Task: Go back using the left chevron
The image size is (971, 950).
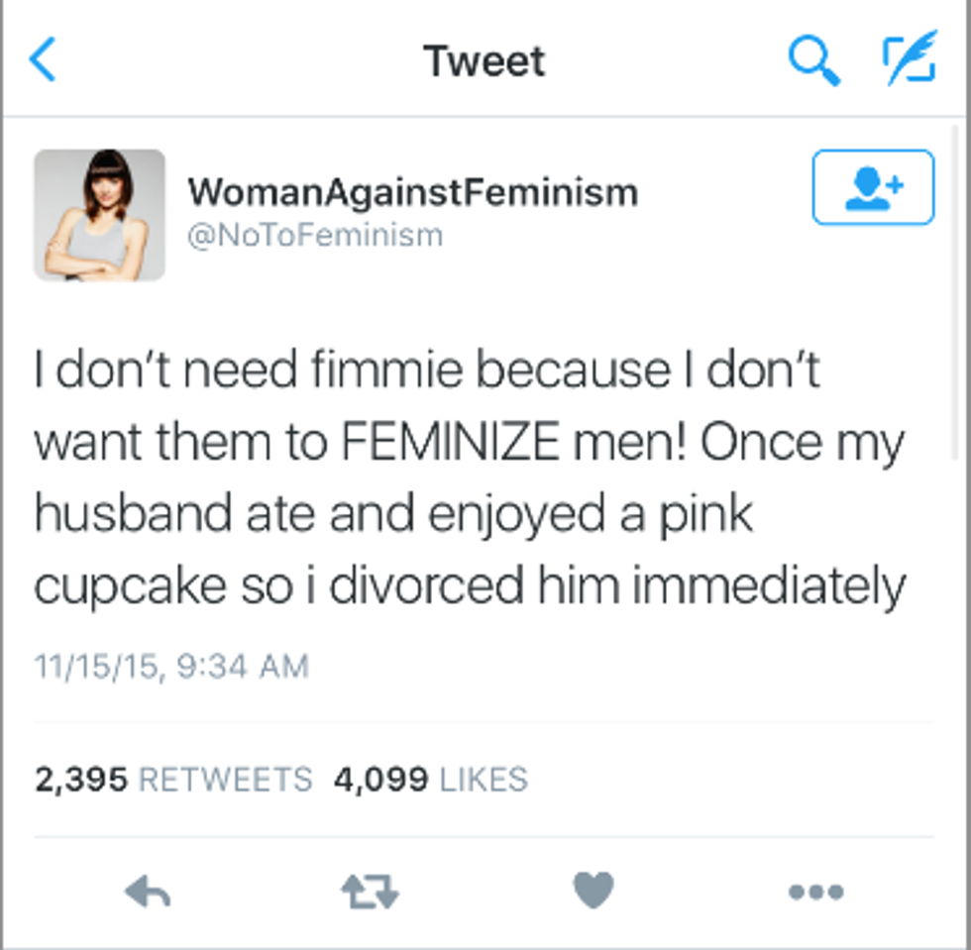Action: [43, 60]
